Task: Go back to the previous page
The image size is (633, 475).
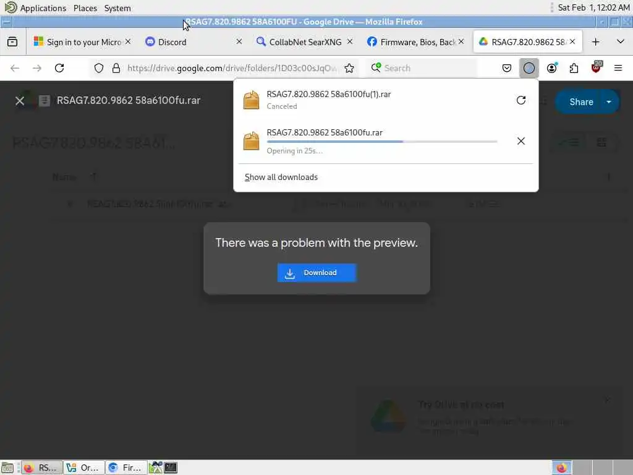Action: 15,68
